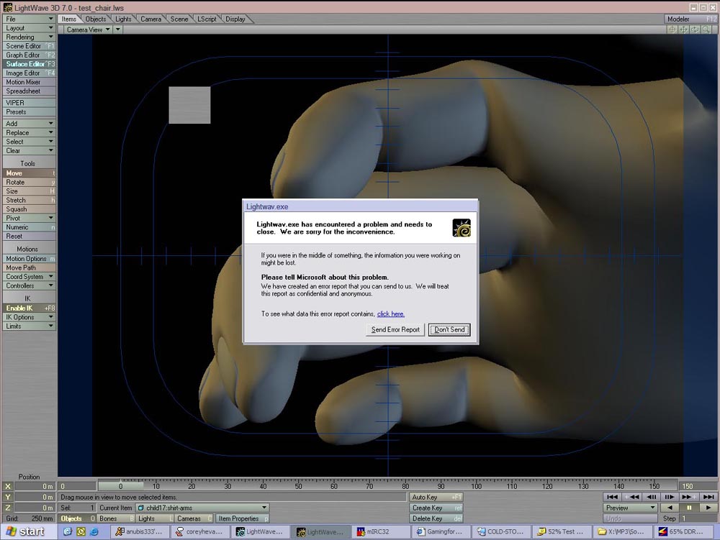Go to the next keyframe
Screen dimensions: 720x540
(x=688, y=497)
